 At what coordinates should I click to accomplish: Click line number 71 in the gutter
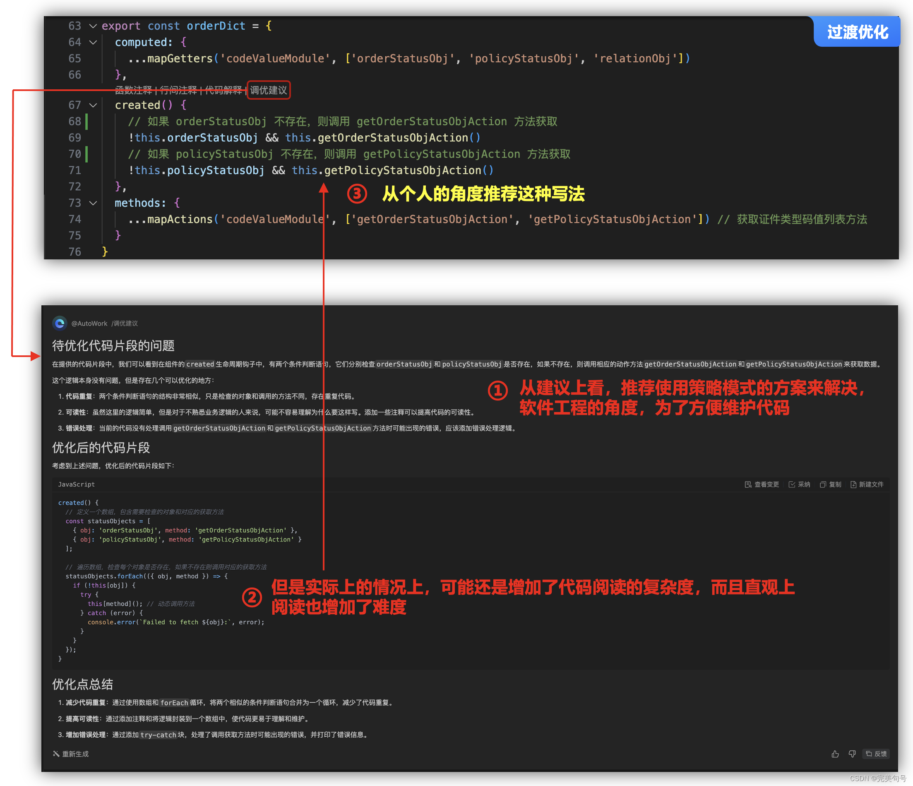point(75,170)
